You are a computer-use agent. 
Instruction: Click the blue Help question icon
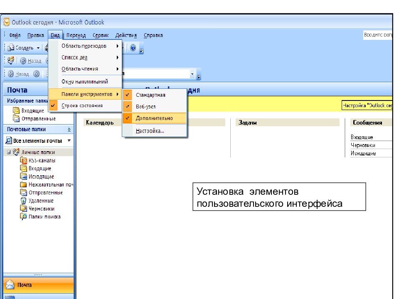(133, 47)
